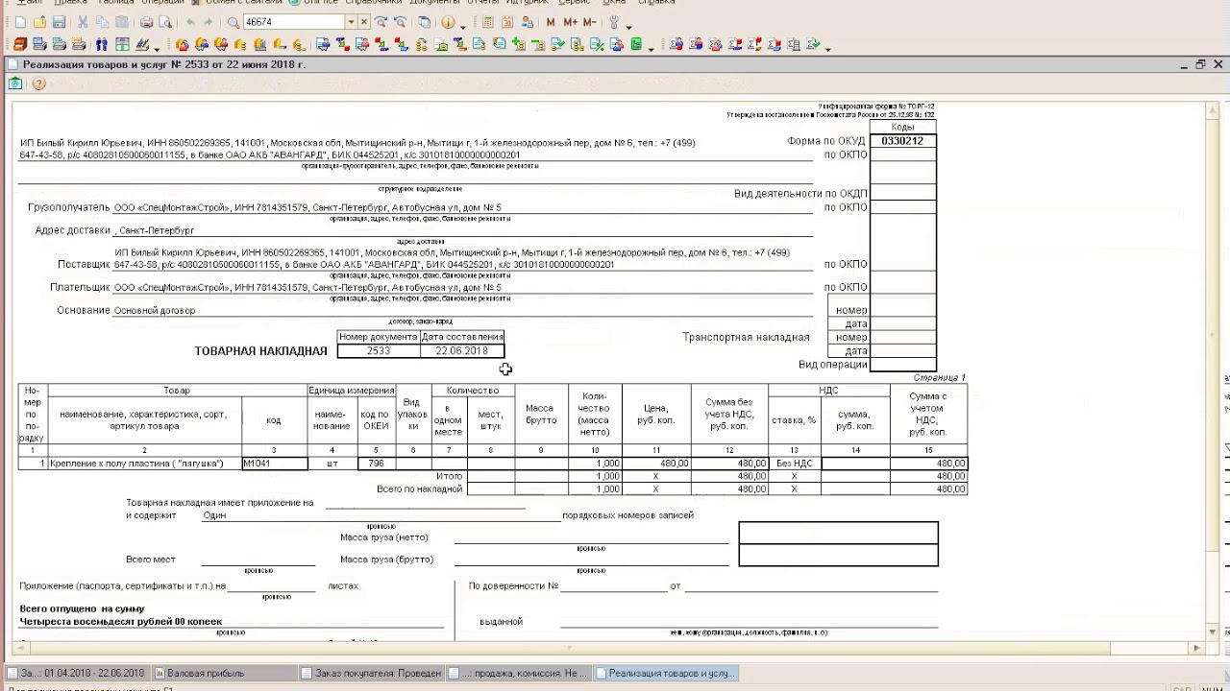The width and height of the screenshot is (1230, 691).
Task: Open the Операции menu
Action: [x=163, y=3]
